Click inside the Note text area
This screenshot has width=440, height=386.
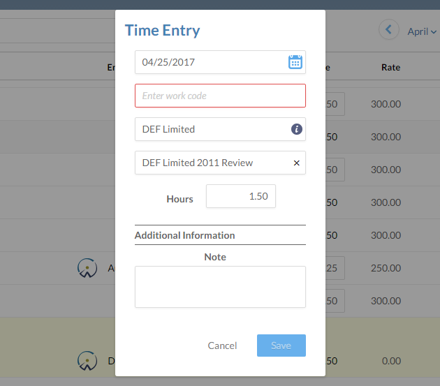tap(220, 286)
